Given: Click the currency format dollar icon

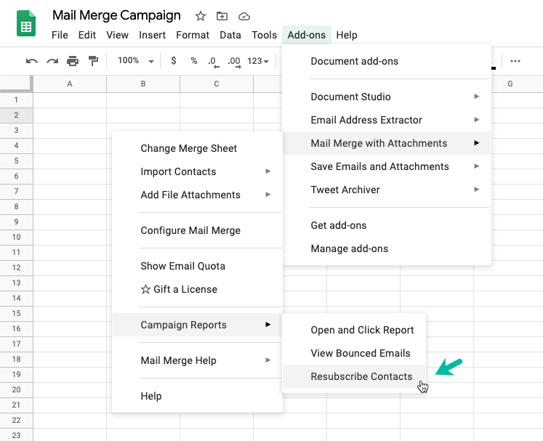Looking at the screenshot, I should coord(174,60).
